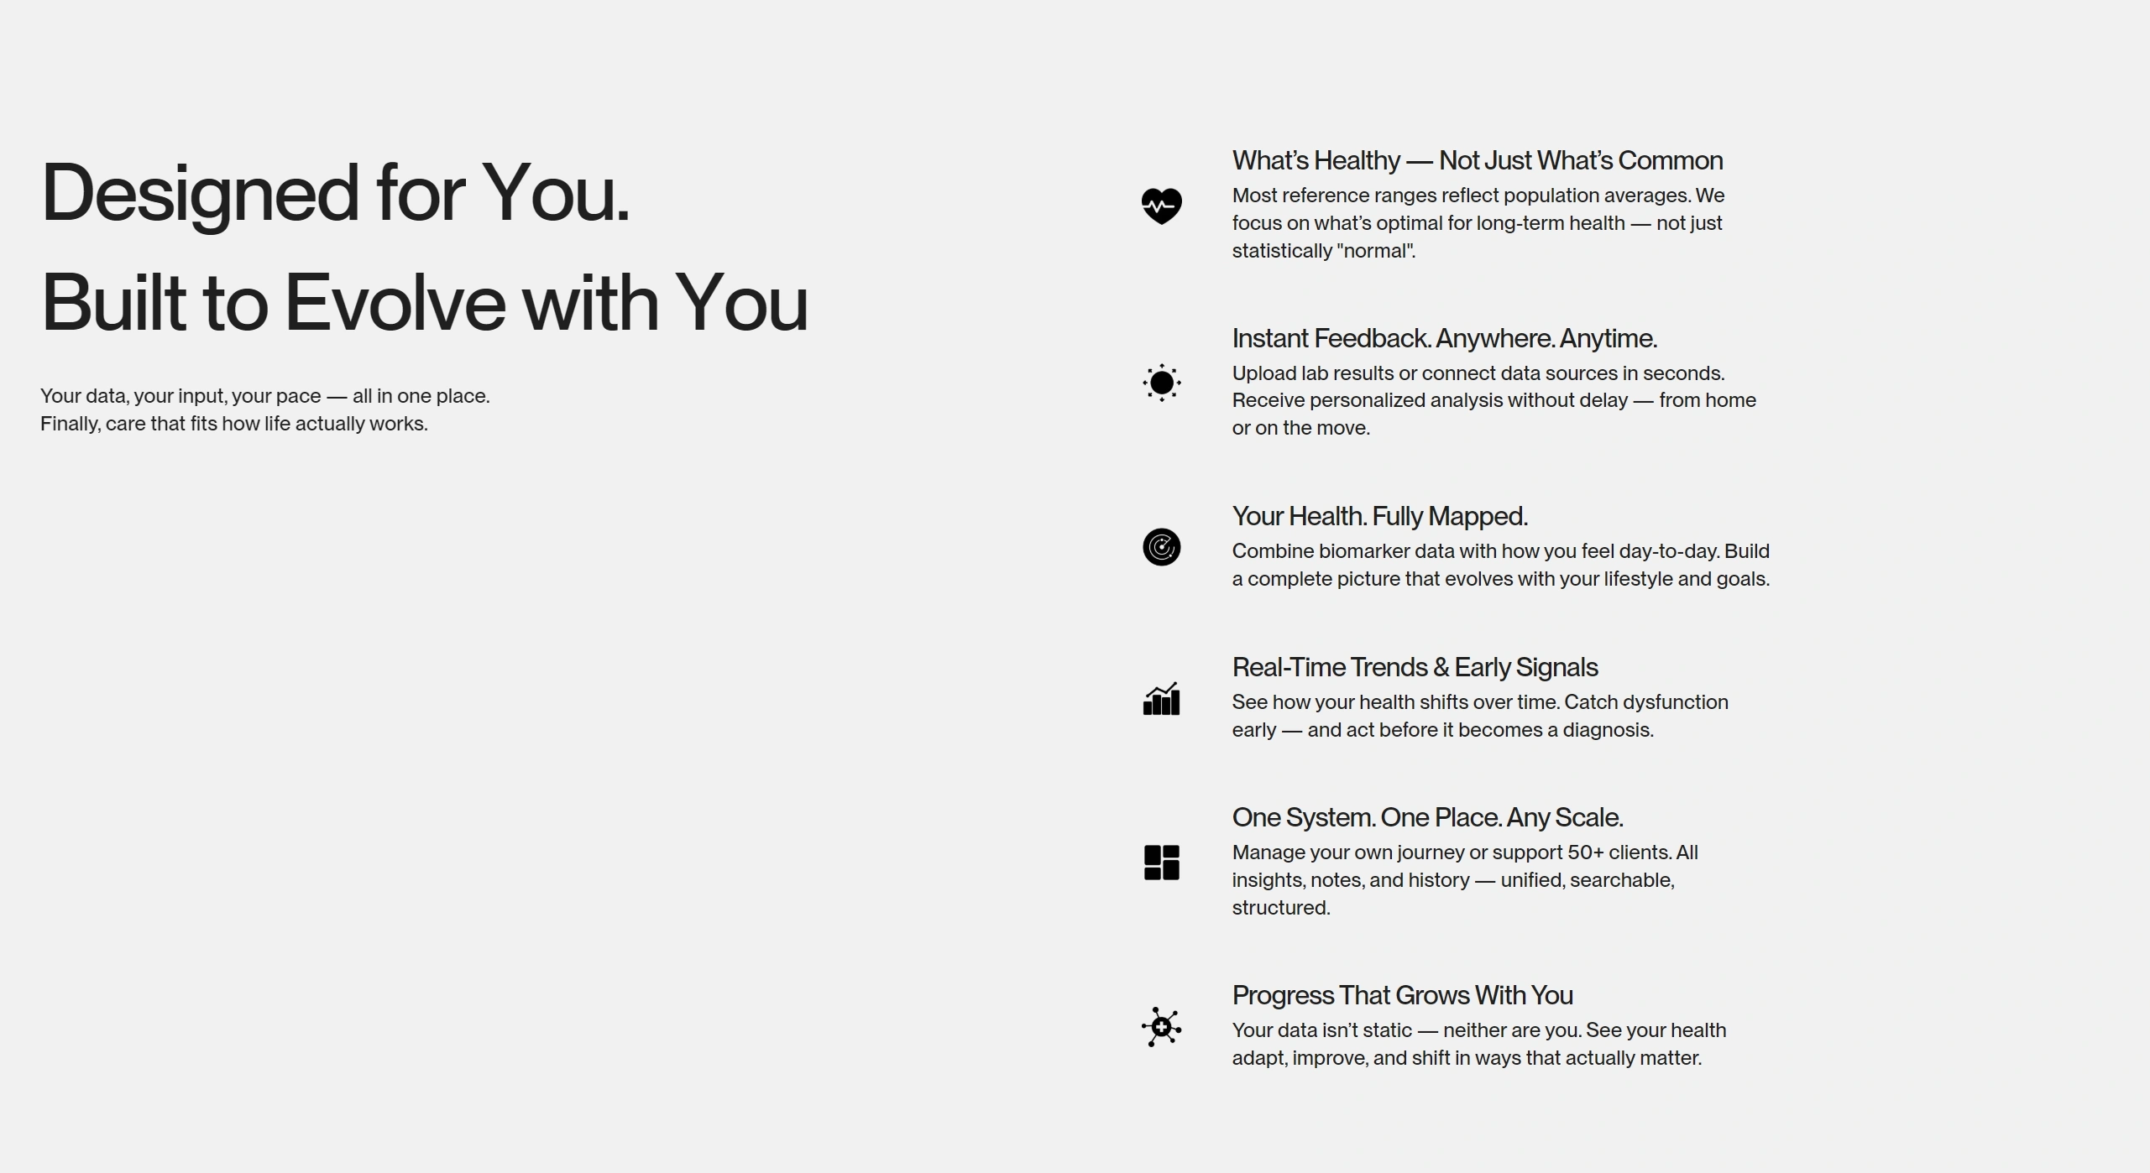This screenshot has height=1173, width=2150.
Task: Click the sun-shaped Instant Feedback icon
Action: [1161, 383]
